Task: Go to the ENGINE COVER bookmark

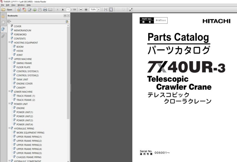Action: point(24,83)
